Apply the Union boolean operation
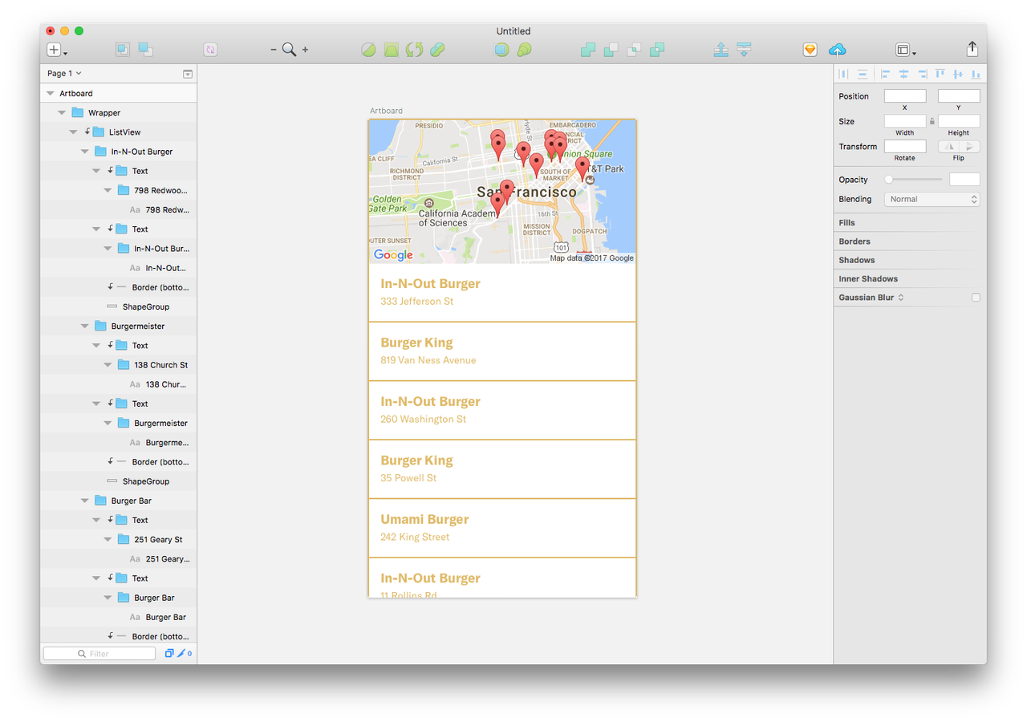The height and width of the screenshot is (722, 1027). [x=588, y=50]
